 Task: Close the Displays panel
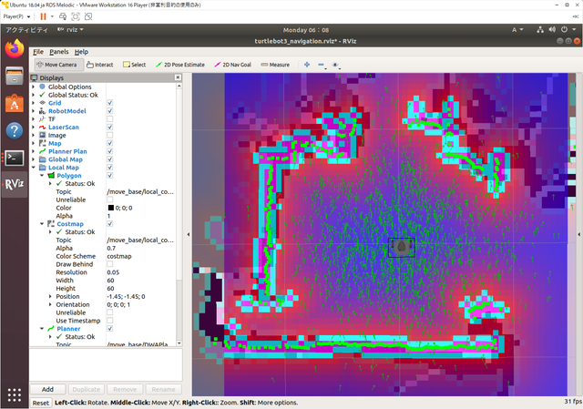tap(179, 77)
